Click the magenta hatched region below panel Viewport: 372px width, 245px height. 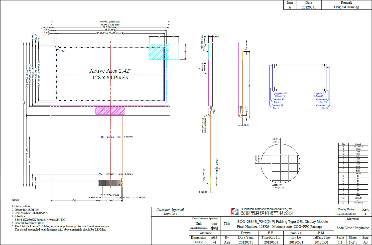click(x=110, y=111)
